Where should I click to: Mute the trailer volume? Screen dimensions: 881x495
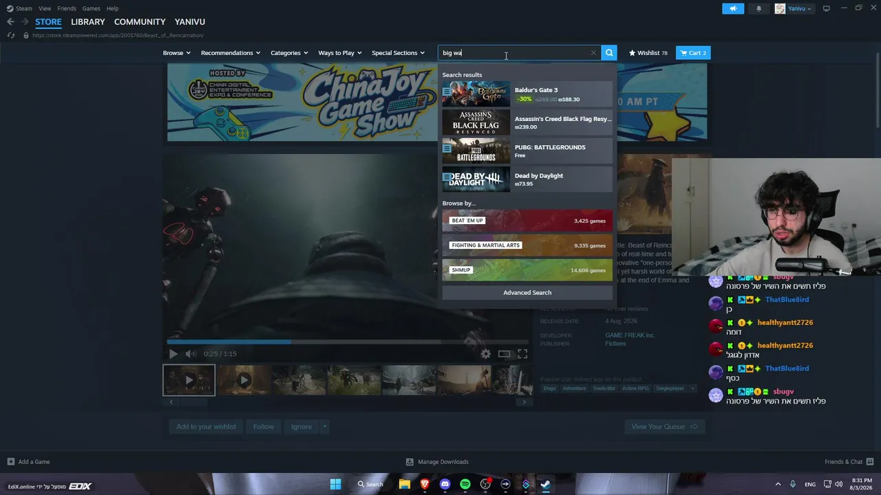(191, 354)
